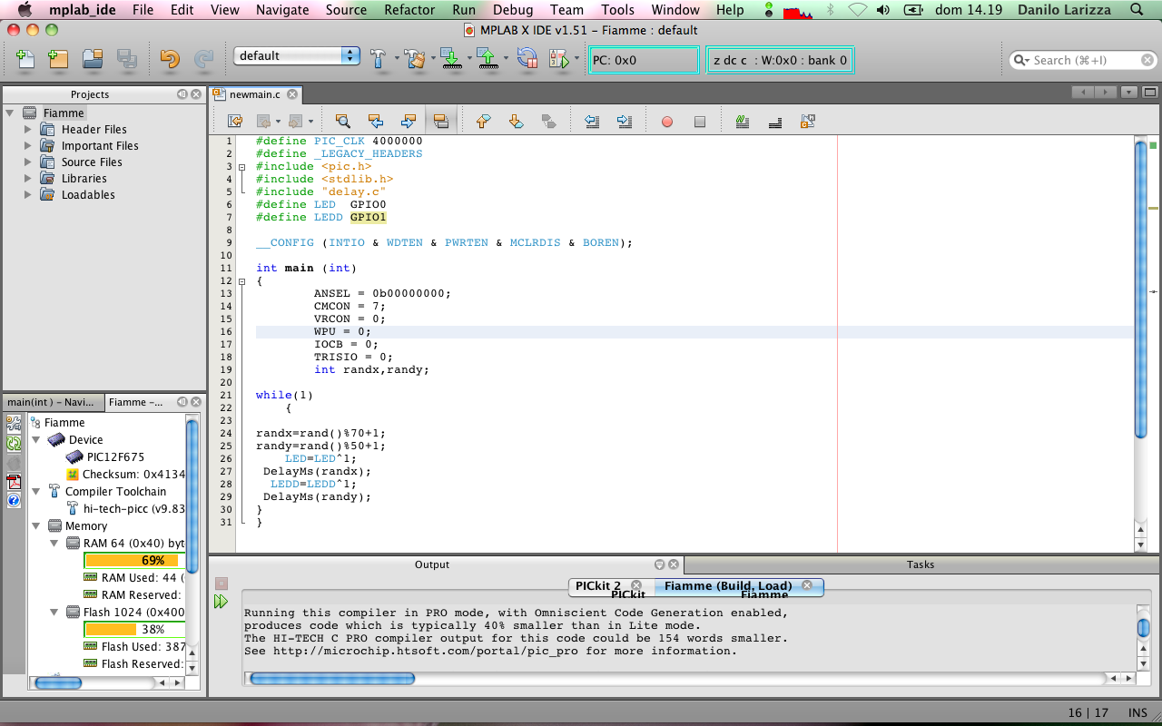Re-run the build with the green arrows
The height and width of the screenshot is (726, 1162).
[222, 602]
